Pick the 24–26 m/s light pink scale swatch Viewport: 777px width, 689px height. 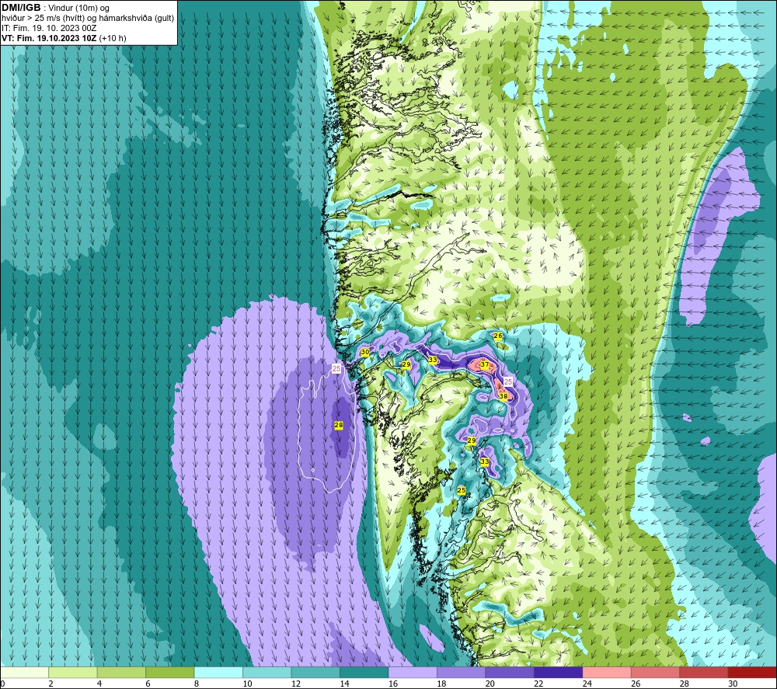point(607,673)
